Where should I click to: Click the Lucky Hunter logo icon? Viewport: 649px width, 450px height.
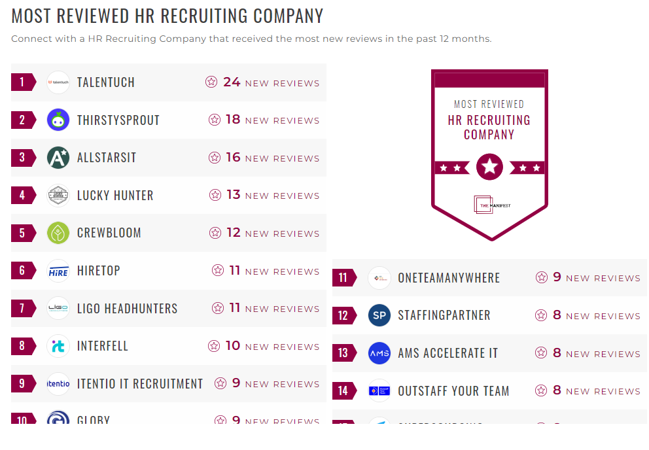(x=58, y=195)
